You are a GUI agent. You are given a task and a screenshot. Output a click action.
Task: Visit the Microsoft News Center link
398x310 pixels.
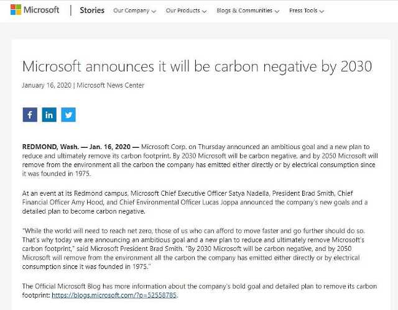point(111,85)
